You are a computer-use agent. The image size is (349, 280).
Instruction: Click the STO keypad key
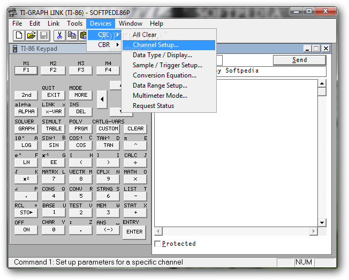point(26,213)
